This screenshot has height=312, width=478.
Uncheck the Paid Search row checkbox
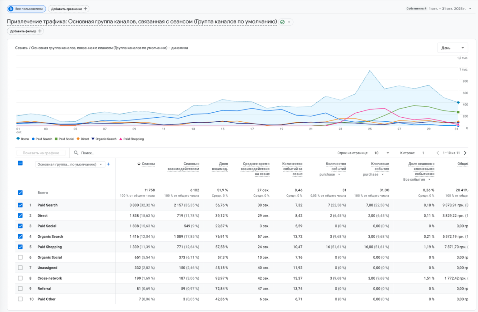[20, 205]
